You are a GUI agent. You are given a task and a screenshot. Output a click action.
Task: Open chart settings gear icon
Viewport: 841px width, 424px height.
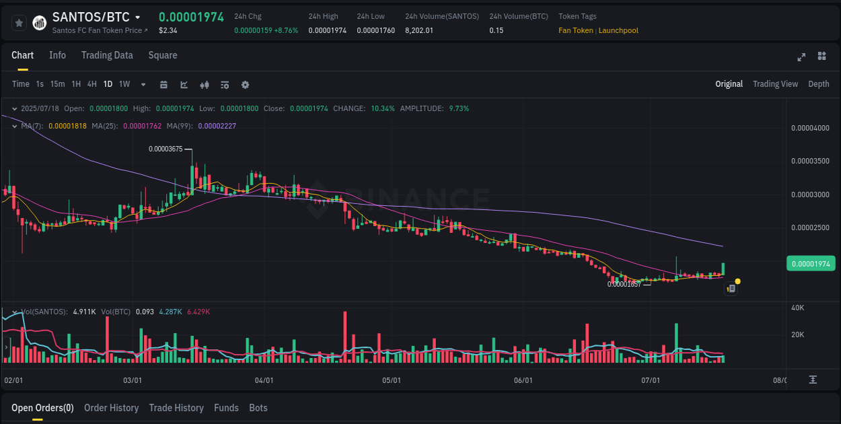pyautogui.click(x=245, y=85)
